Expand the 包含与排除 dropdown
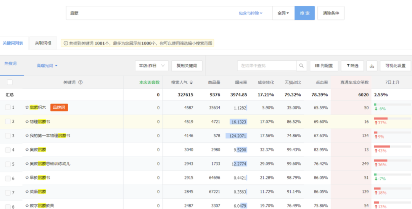412x209 pixels. [251, 13]
